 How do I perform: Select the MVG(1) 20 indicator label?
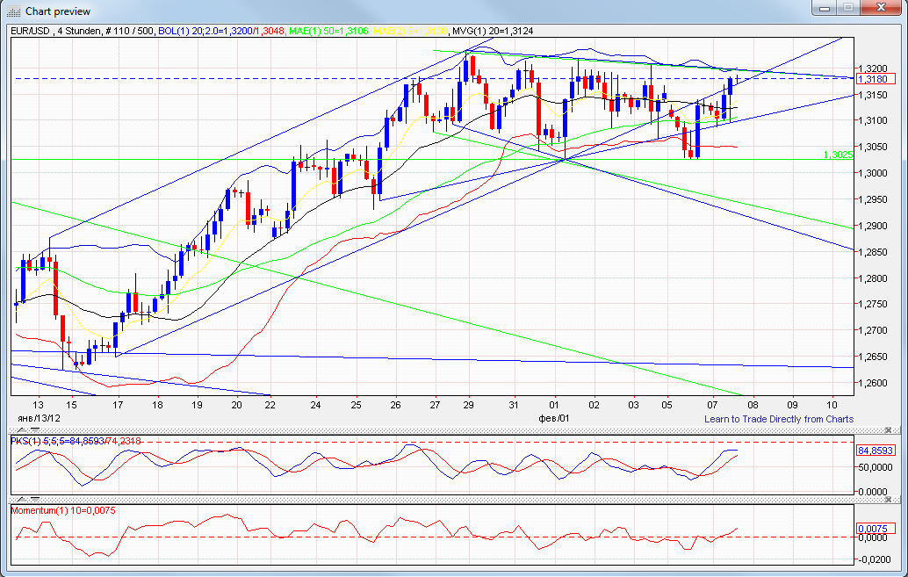tap(492, 30)
